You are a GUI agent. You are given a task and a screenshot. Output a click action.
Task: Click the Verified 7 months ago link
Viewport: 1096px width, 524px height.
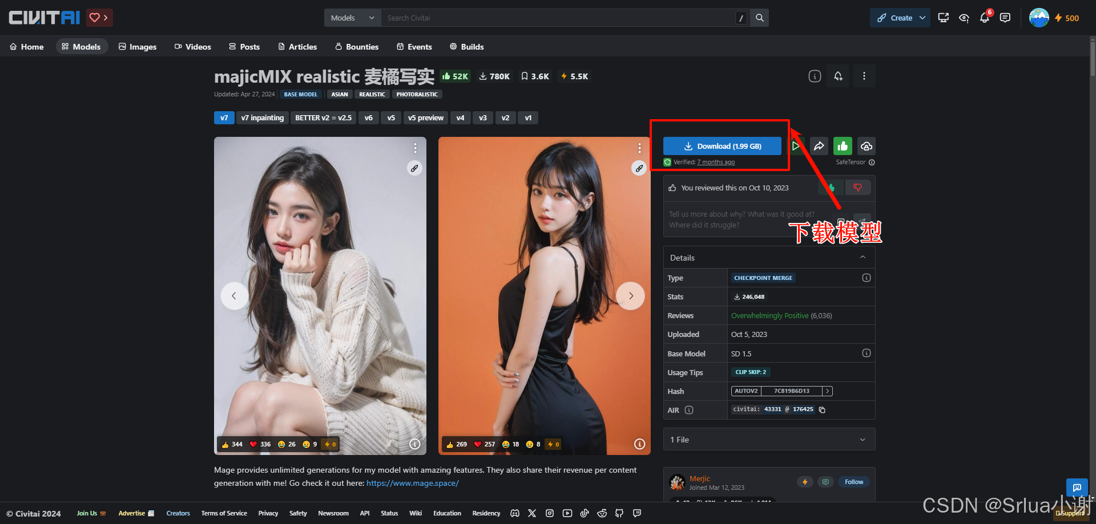715,163
